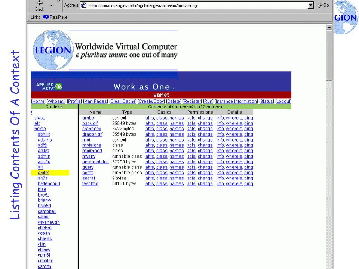Click the Clear Cache menu link

[x=123, y=101]
